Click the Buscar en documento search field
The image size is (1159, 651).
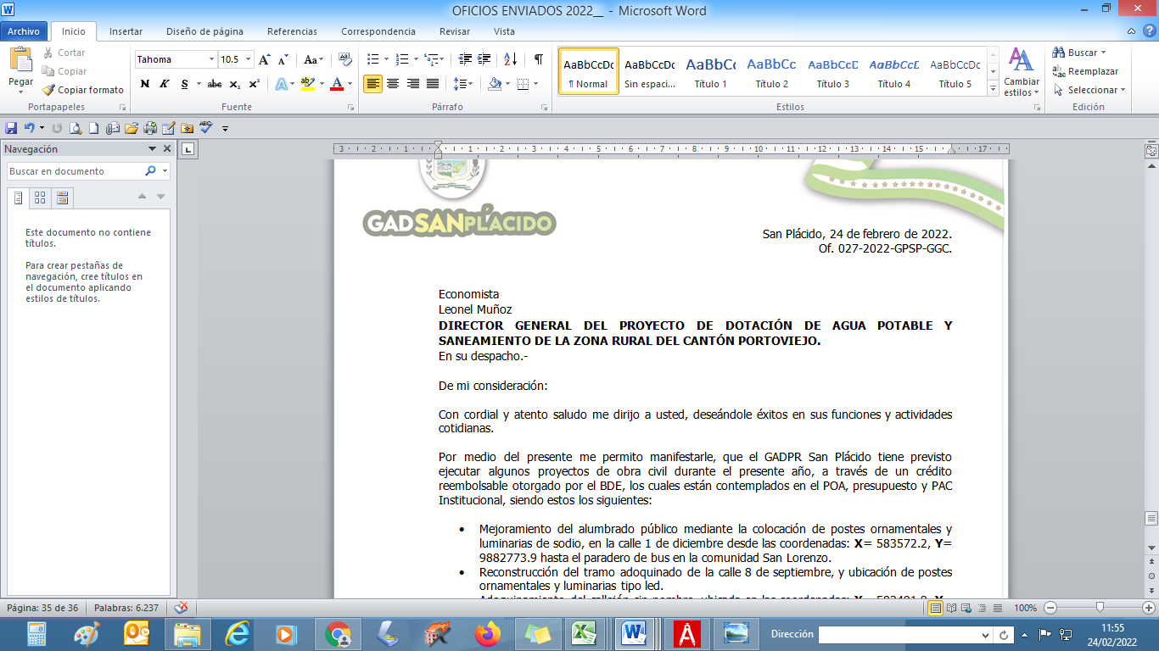tap(76, 171)
